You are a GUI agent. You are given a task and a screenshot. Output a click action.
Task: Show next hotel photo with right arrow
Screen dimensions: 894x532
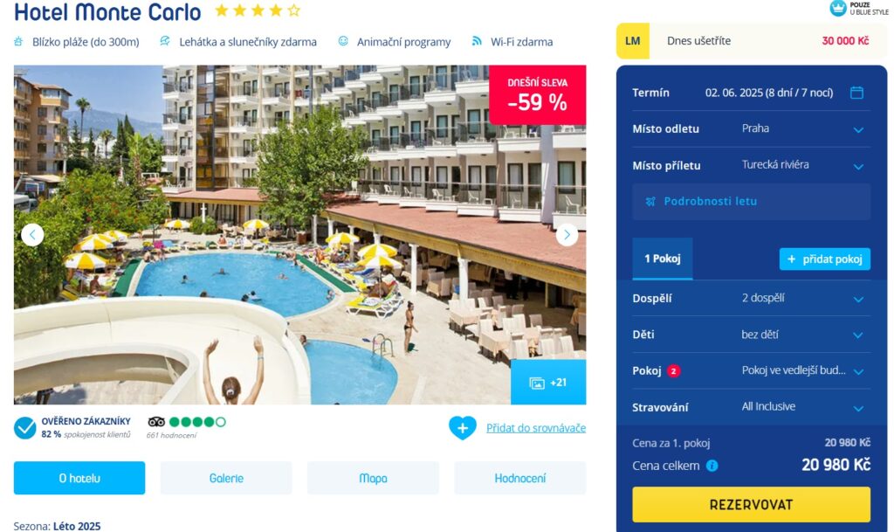[567, 235]
